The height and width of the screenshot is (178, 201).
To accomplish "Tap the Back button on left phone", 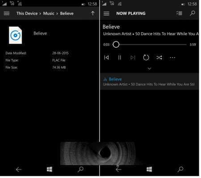I will (x=19, y=170).
